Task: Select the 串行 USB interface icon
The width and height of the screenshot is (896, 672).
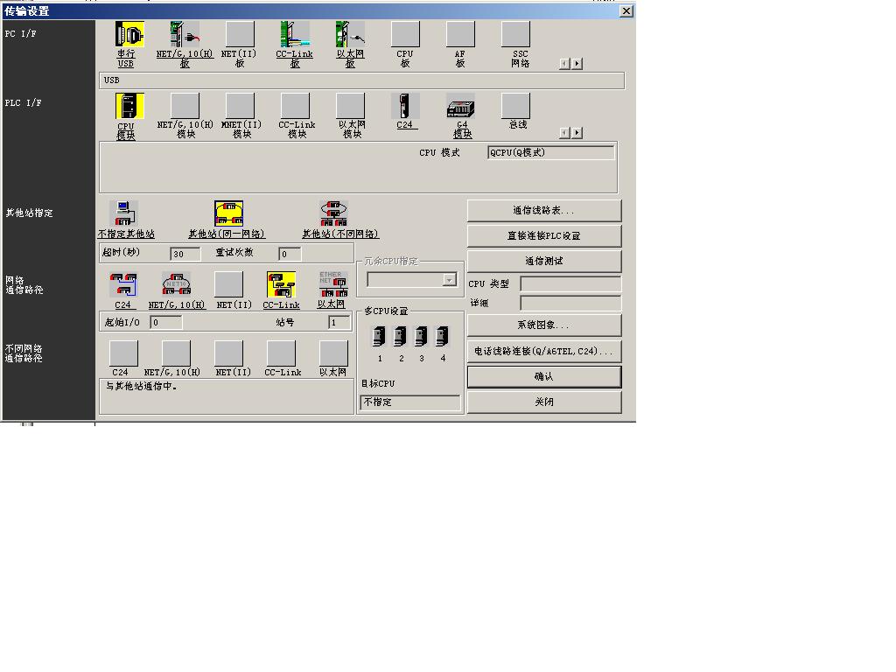Action: coord(129,36)
